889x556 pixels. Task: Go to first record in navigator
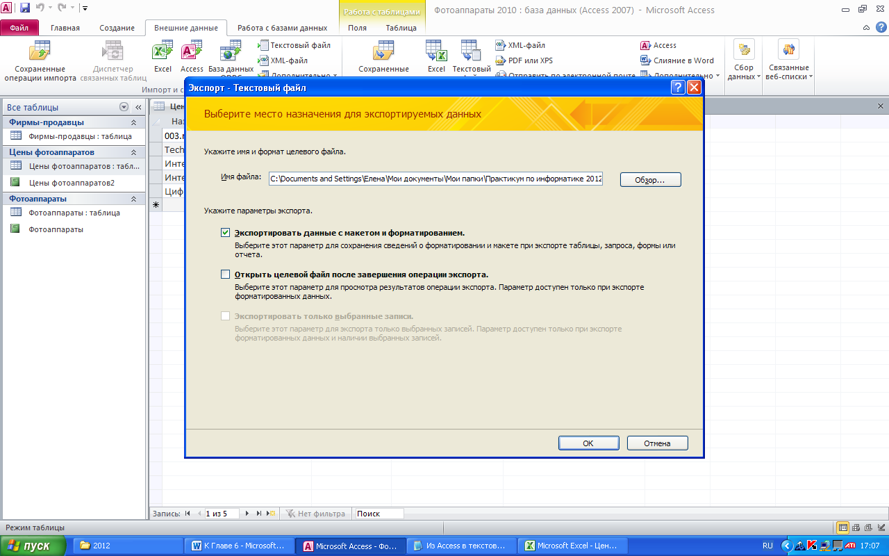coord(188,514)
